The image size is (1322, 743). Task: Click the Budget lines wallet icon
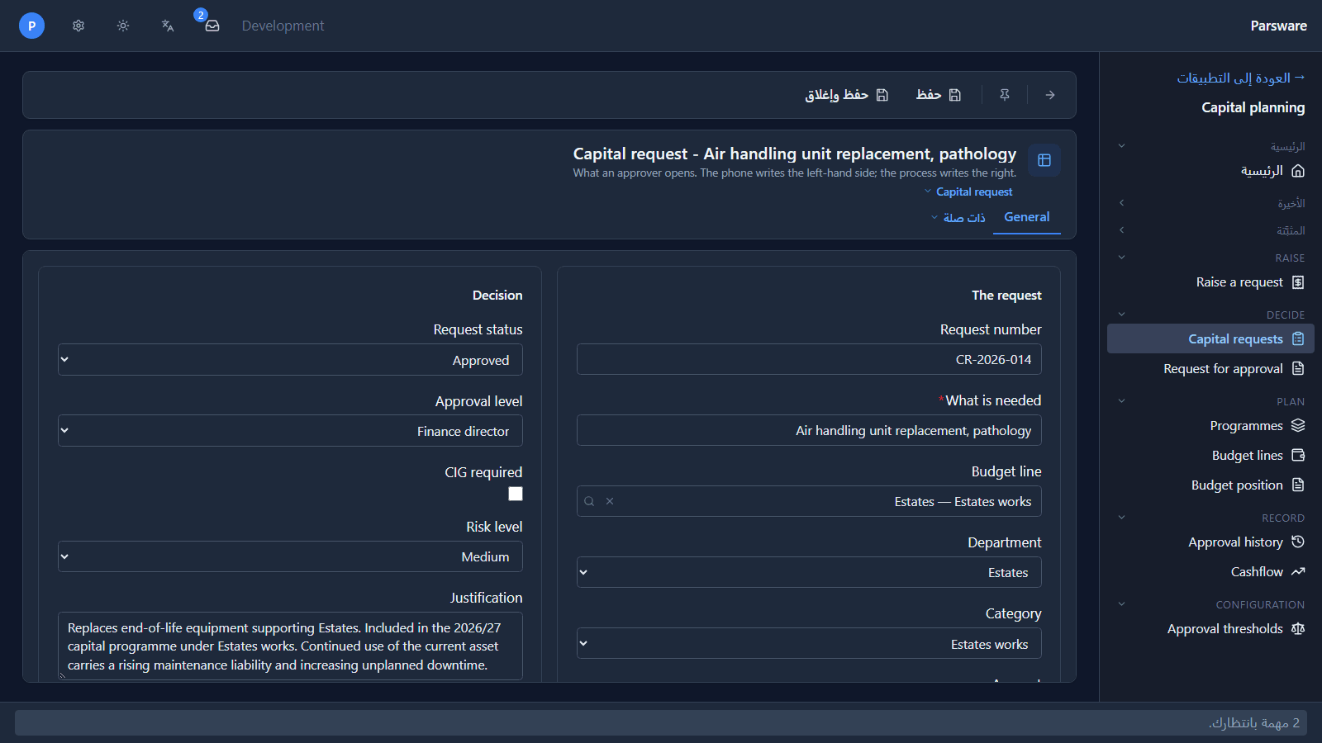1298,455
